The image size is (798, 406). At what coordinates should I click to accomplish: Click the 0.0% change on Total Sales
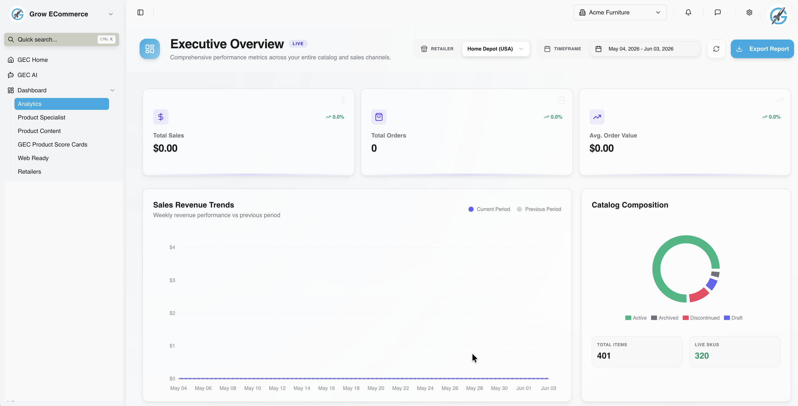[x=335, y=117]
